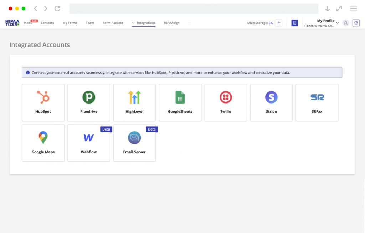Image resolution: width=365 pixels, height=233 pixels.
Task: Open the Google Maps integration card
Action: point(43,143)
